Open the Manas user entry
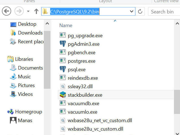The height and width of the screenshot is (135, 180). coord(25,120)
